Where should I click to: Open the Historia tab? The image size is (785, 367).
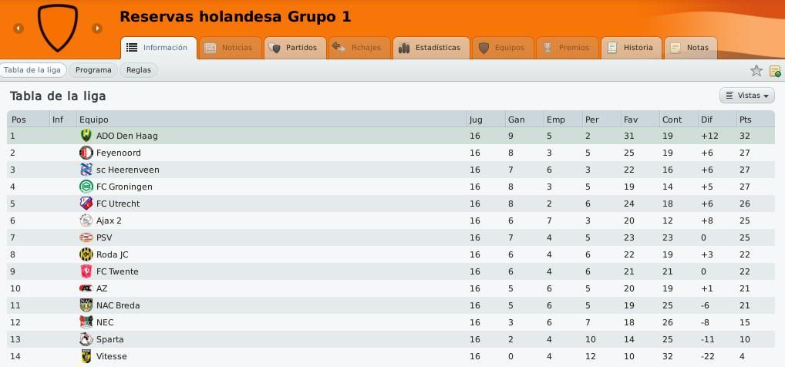click(x=632, y=48)
